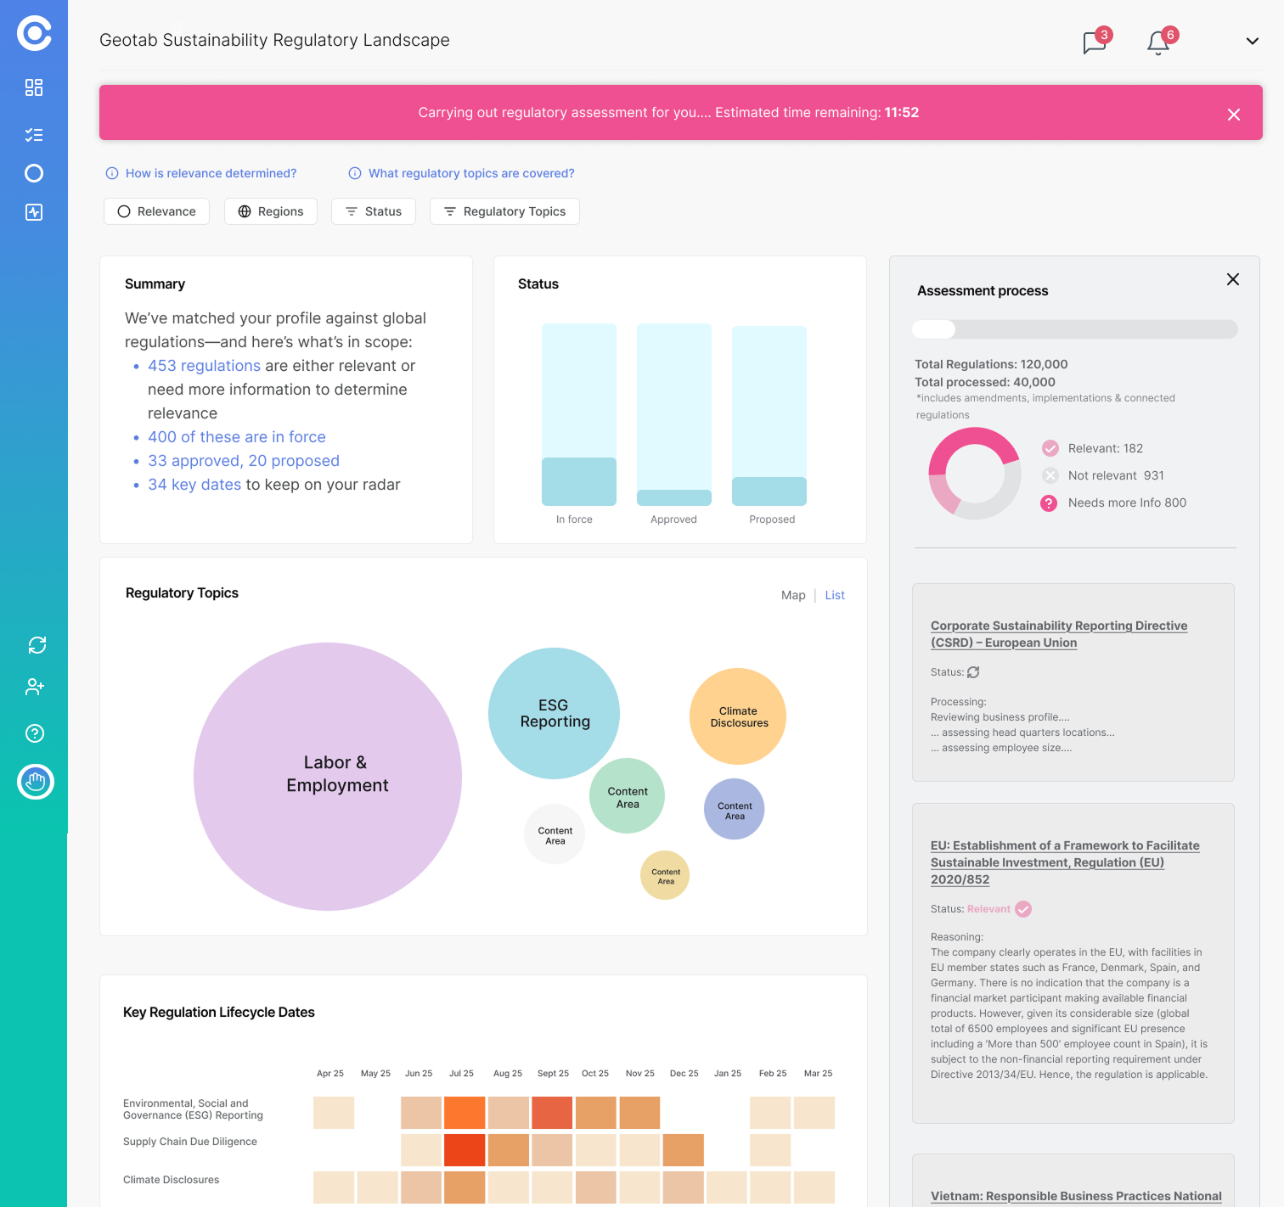The width and height of the screenshot is (1284, 1207).
Task: Select the green Content Area bubble
Action: tap(628, 796)
